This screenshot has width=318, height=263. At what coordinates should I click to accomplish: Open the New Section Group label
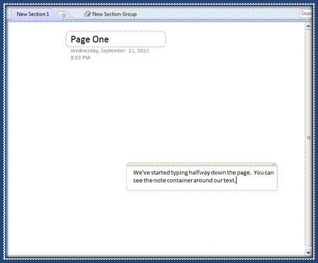(x=115, y=14)
